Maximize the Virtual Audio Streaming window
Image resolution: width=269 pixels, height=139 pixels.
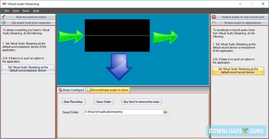pyautogui.click(x=251, y=4)
